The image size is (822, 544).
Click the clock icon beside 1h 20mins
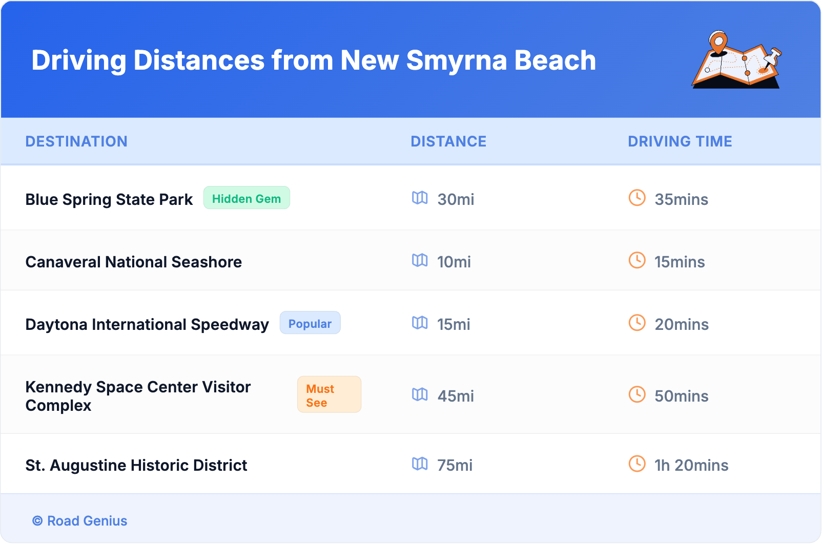tap(637, 464)
